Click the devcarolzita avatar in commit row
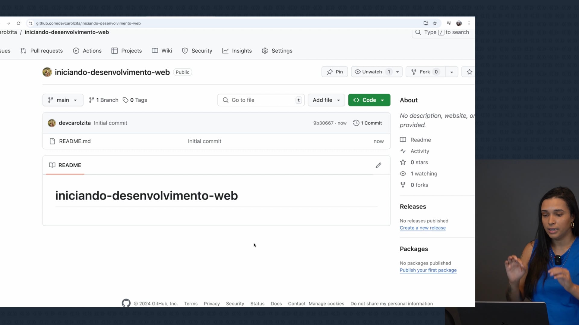This screenshot has width=579, height=325. tap(52, 123)
